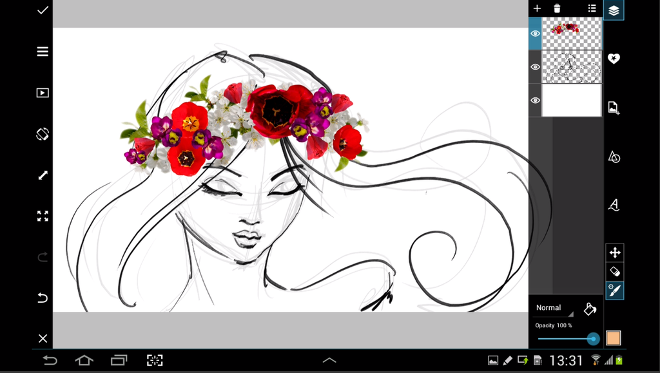Adjust the Opacity slider handle
The image size is (660, 373).
tap(593, 338)
